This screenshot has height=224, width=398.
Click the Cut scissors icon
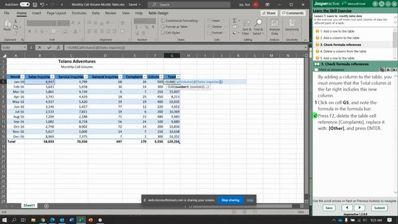tap(16, 22)
